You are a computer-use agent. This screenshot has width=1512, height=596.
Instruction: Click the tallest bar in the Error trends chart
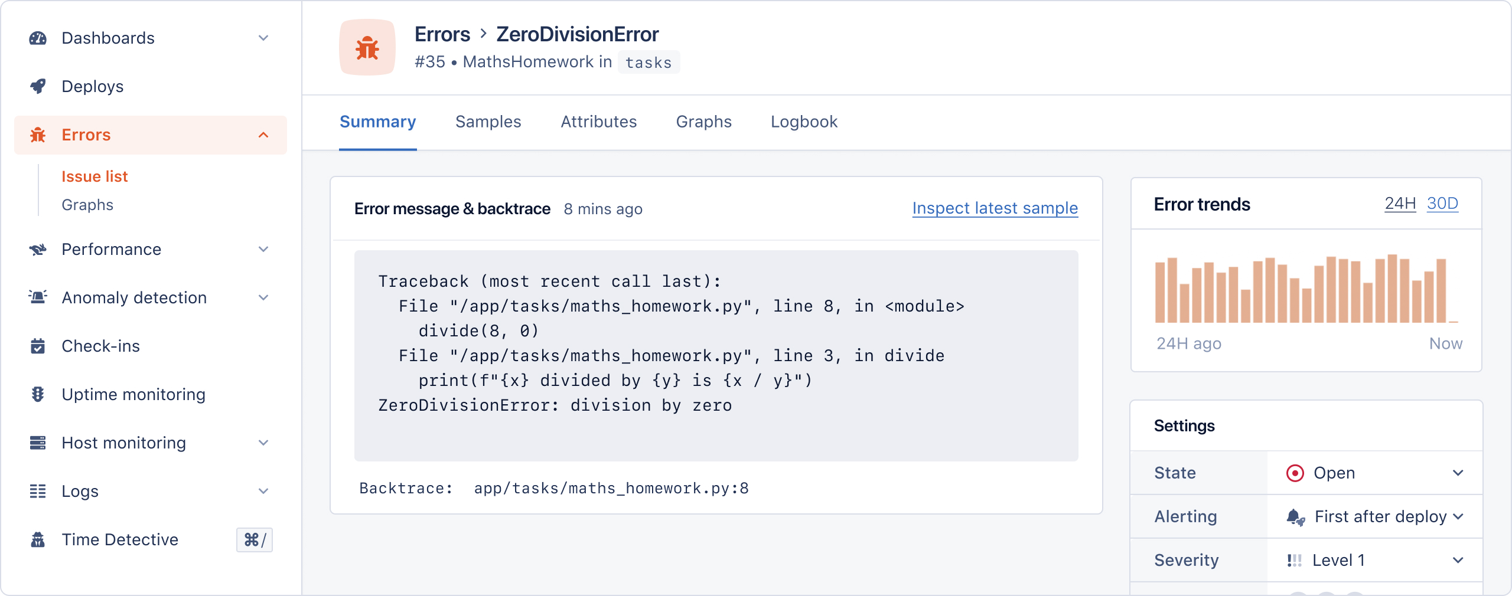tap(1393, 289)
